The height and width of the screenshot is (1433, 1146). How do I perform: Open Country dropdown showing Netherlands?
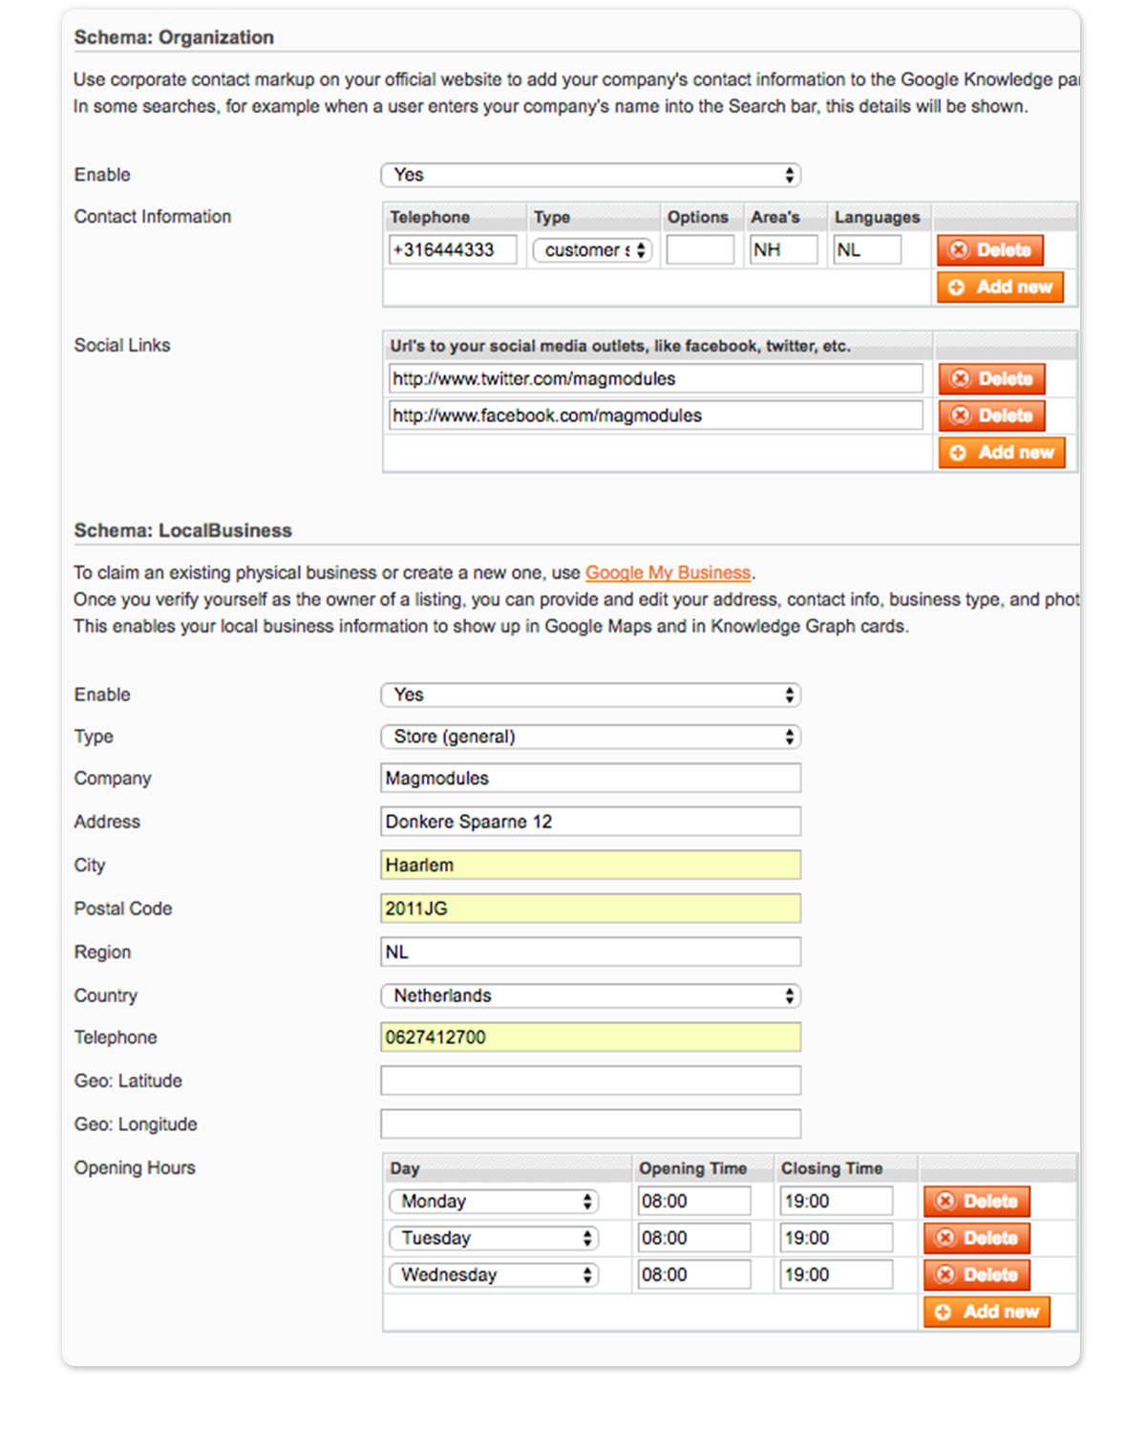pyautogui.click(x=590, y=995)
